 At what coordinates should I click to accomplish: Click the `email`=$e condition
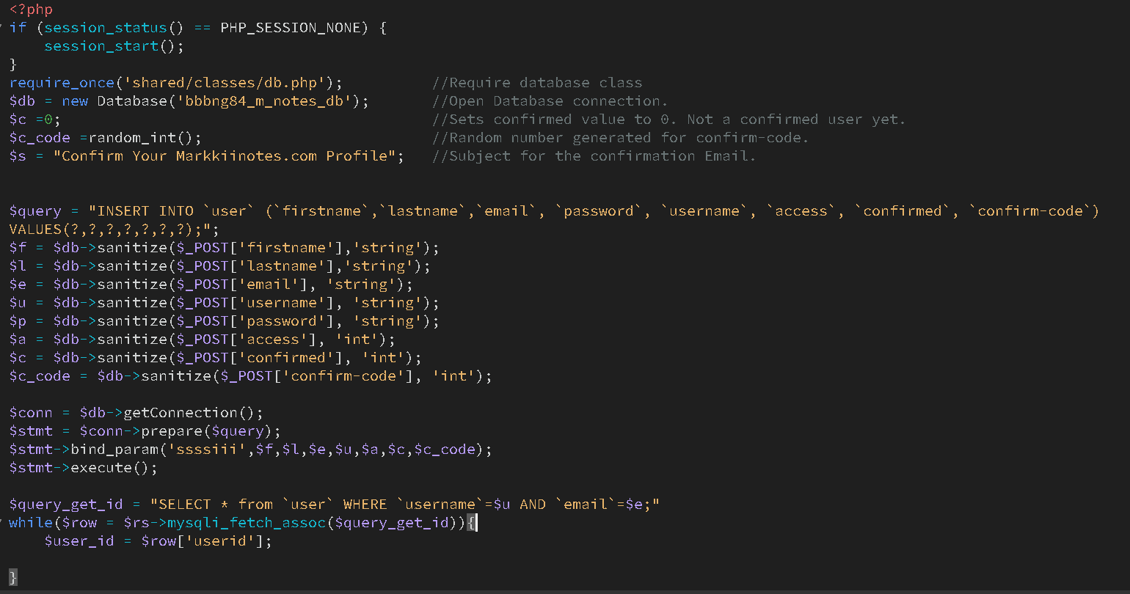pyautogui.click(x=599, y=505)
